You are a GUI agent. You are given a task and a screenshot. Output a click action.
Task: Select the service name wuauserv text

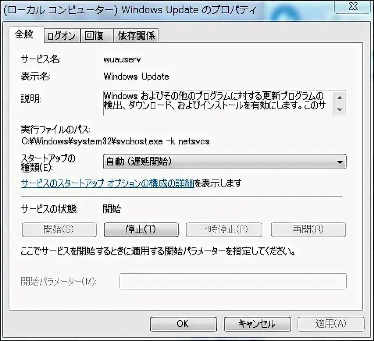tap(122, 59)
